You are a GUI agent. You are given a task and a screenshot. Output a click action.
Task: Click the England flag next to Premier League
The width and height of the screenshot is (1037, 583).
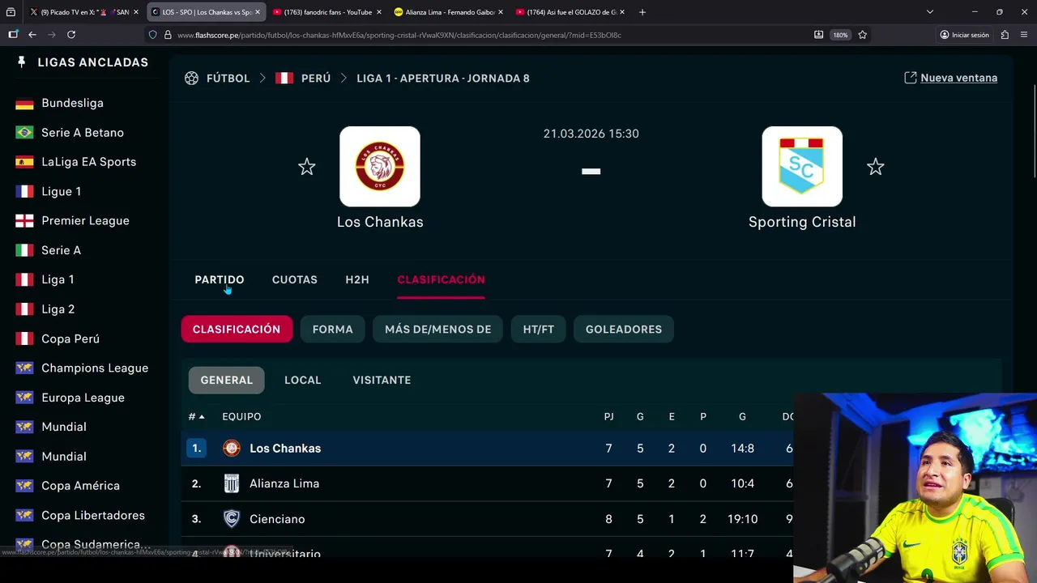tap(25, 221)
